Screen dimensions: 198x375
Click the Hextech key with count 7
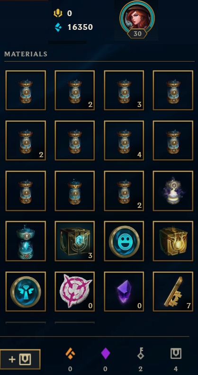(x=173, y=291)
